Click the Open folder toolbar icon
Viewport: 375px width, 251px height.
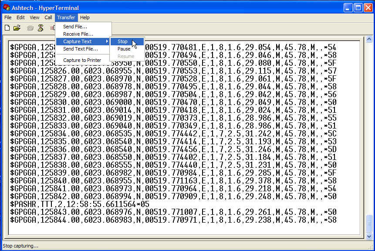[17, 28]
